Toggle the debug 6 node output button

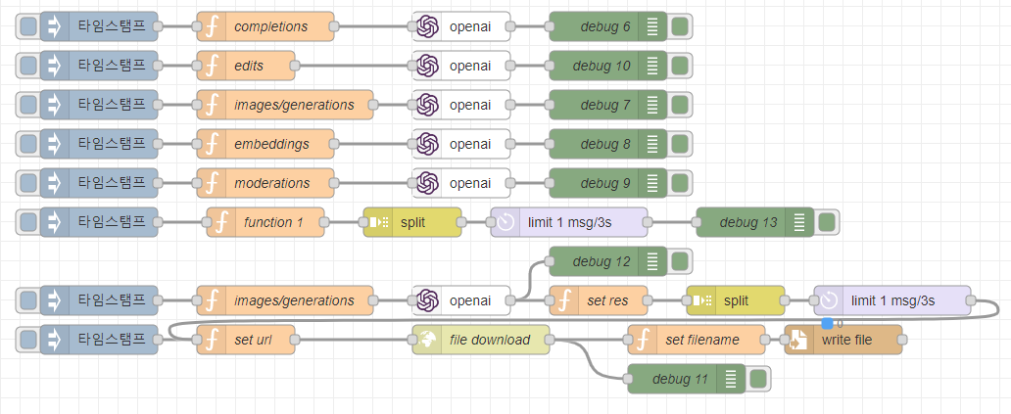point(681,26)
